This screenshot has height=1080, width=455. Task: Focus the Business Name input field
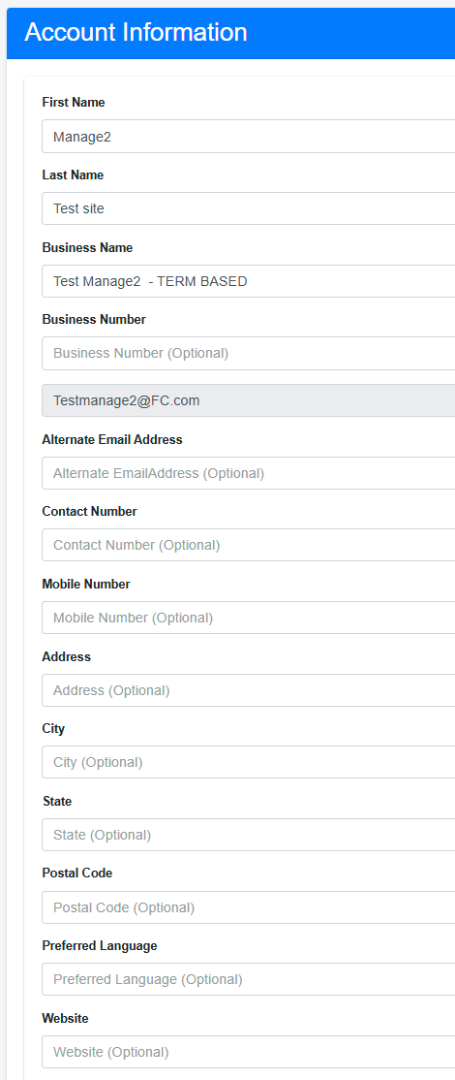248,281
